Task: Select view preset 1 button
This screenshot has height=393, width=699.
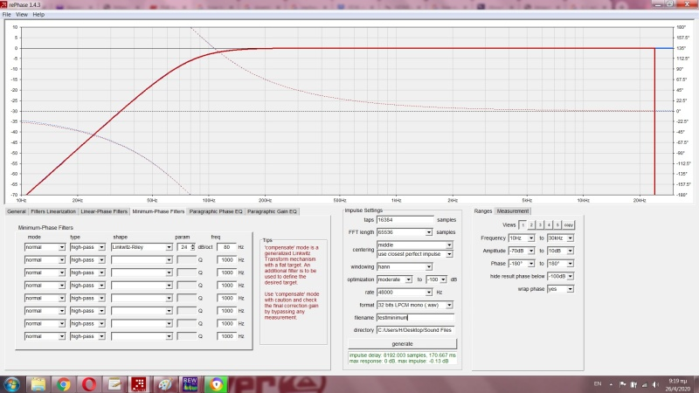Action: click(523, 224)
